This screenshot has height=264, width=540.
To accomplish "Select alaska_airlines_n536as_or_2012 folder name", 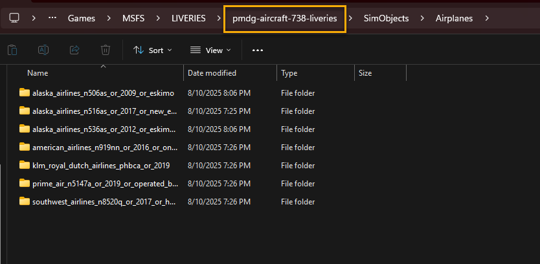I will (105, 129).
